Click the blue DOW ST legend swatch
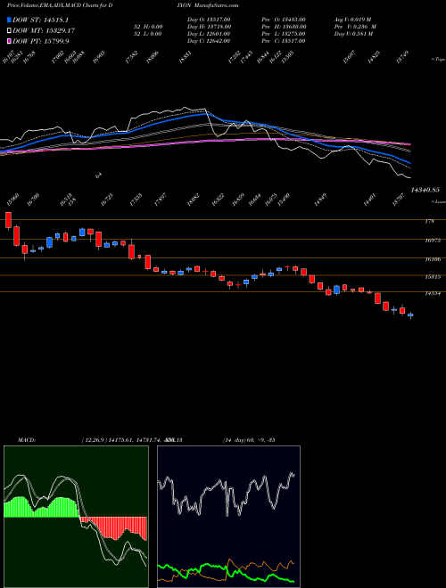Viewport: 446px width, 588px height. pyautogui.click(x=9, y=20)
